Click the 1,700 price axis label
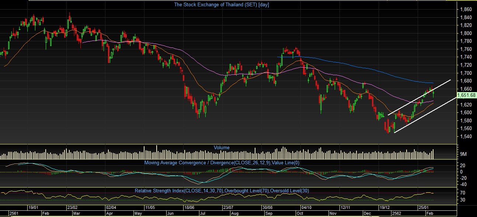This screenshot has width=477, height=217. pos(466,73)
